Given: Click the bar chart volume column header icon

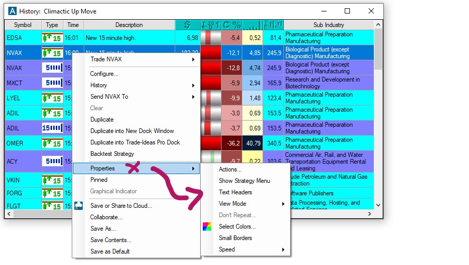Looking at the screenshot, I should 253,25.
